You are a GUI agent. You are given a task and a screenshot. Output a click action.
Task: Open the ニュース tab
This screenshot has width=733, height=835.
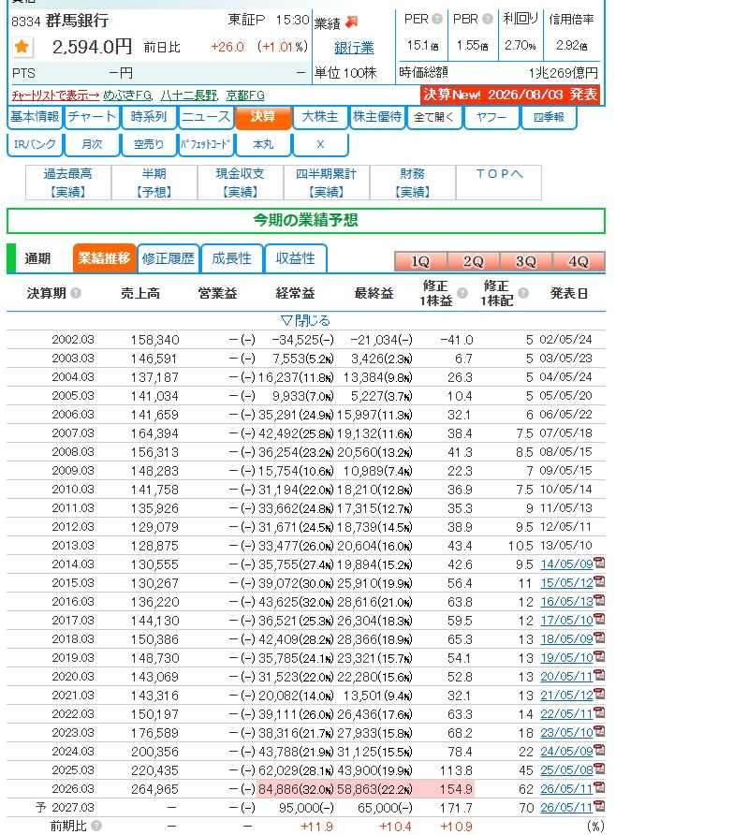click(x=206, y=117)
